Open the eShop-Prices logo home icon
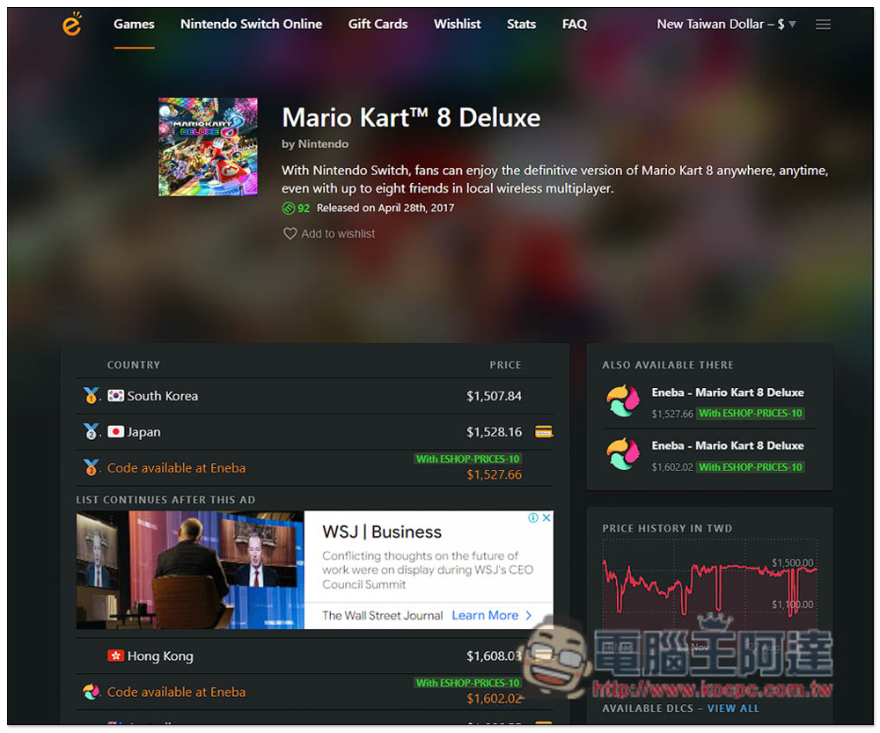This screenshot has height=733, width=880. click(x=72, y=24)
